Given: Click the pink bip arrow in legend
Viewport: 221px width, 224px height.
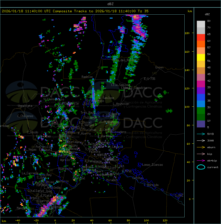Looking at the screenshot, I should click(x=201, y=154).
